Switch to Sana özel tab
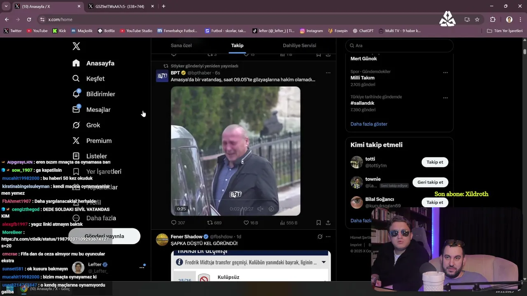Viewport: 527px width, 296px height. (181, 46)
